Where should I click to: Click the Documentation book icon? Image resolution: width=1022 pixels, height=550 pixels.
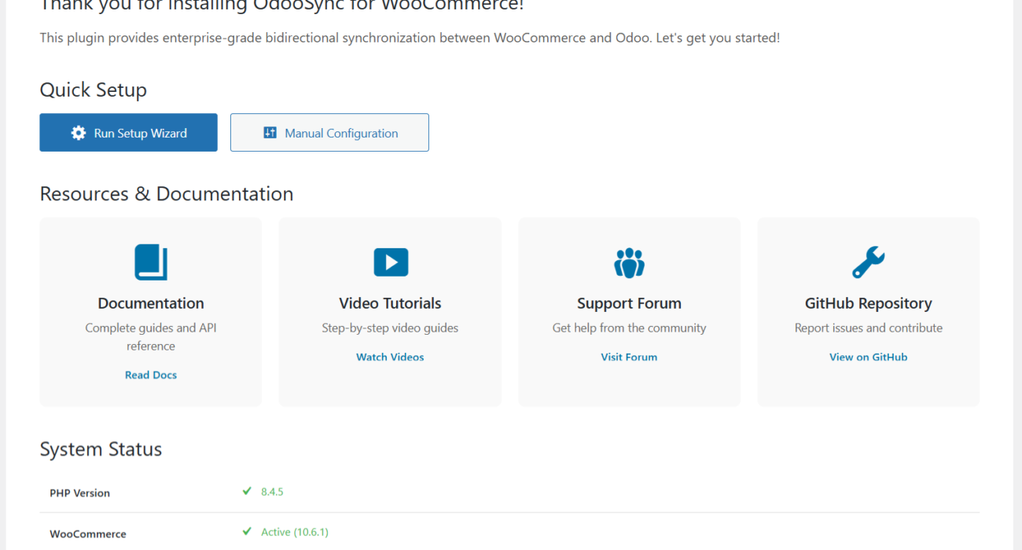point(151,262)
